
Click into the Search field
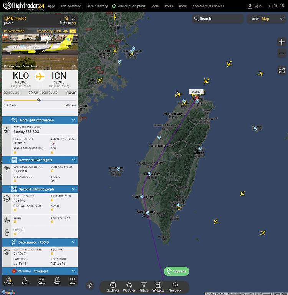click(x=218, y=18)
